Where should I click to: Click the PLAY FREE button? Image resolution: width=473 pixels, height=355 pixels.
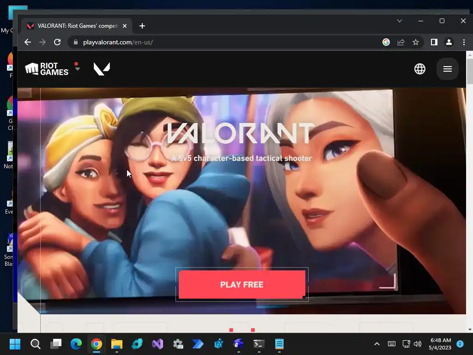pos(242,284)
